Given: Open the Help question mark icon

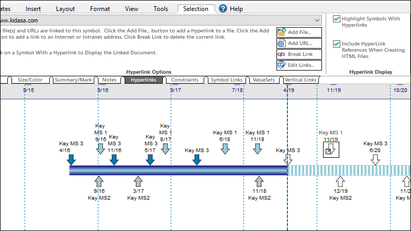Looking at the screenshot, I should [223, 9].
